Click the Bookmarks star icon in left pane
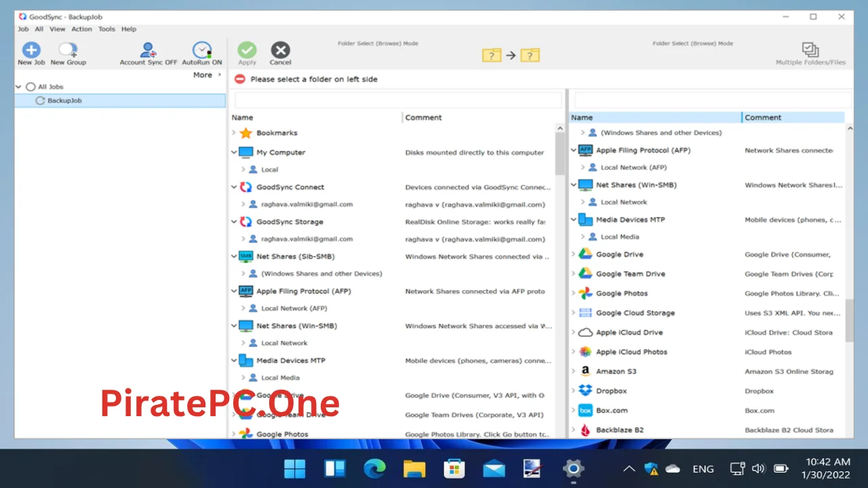The height and width of the screenshot is (488, 868). (245, 133)
